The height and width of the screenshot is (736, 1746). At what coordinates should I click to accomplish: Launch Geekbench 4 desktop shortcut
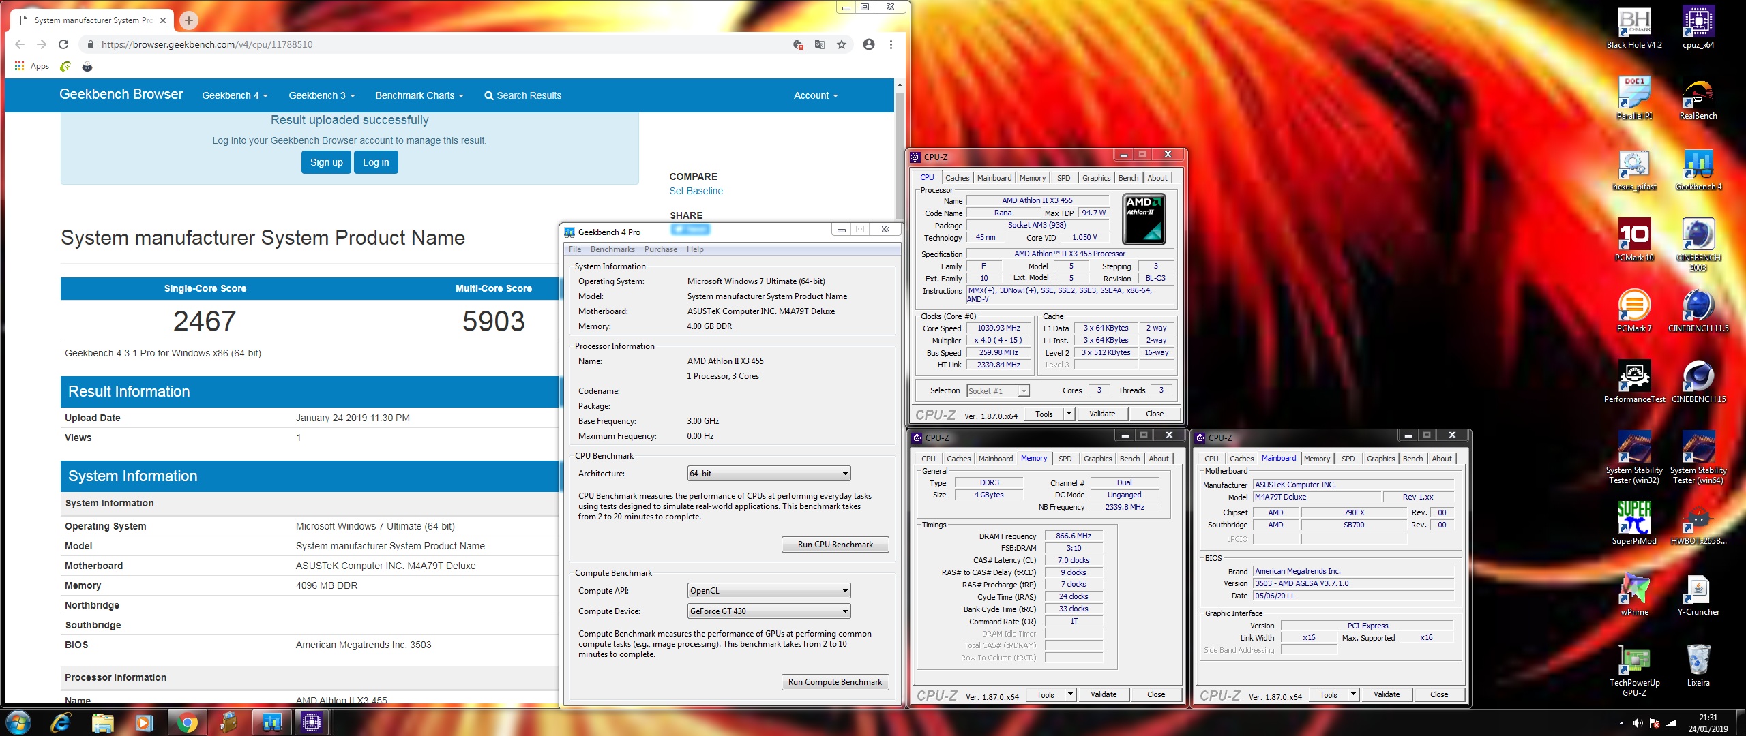point(1698,170)
